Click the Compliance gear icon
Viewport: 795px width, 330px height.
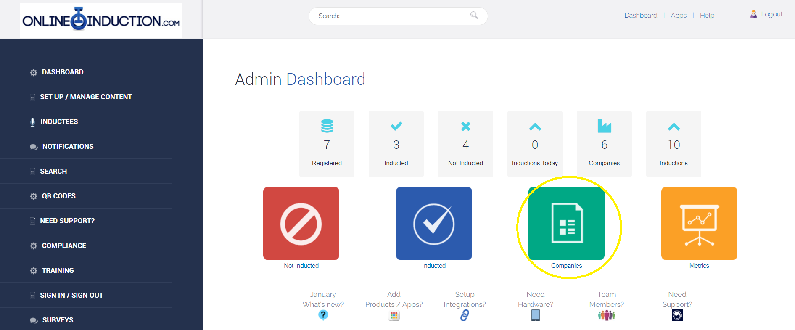pyautogui.click(x=34, y=246)
